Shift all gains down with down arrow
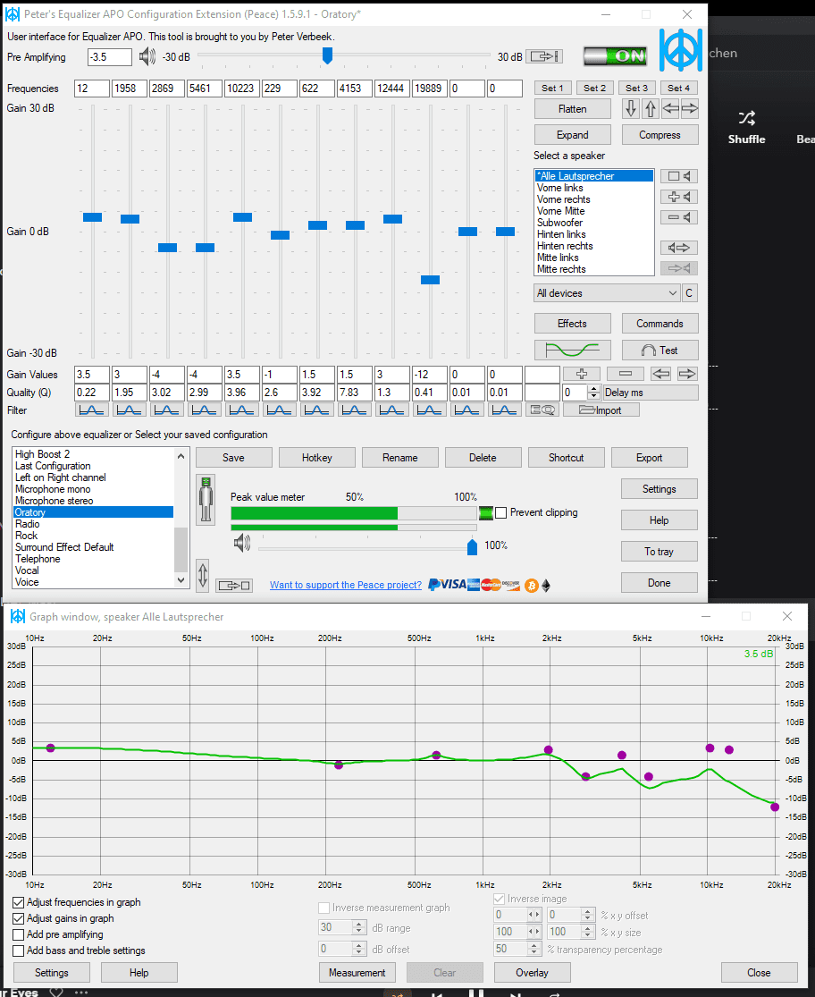The image size is (815, 997). tap(630, 109)
